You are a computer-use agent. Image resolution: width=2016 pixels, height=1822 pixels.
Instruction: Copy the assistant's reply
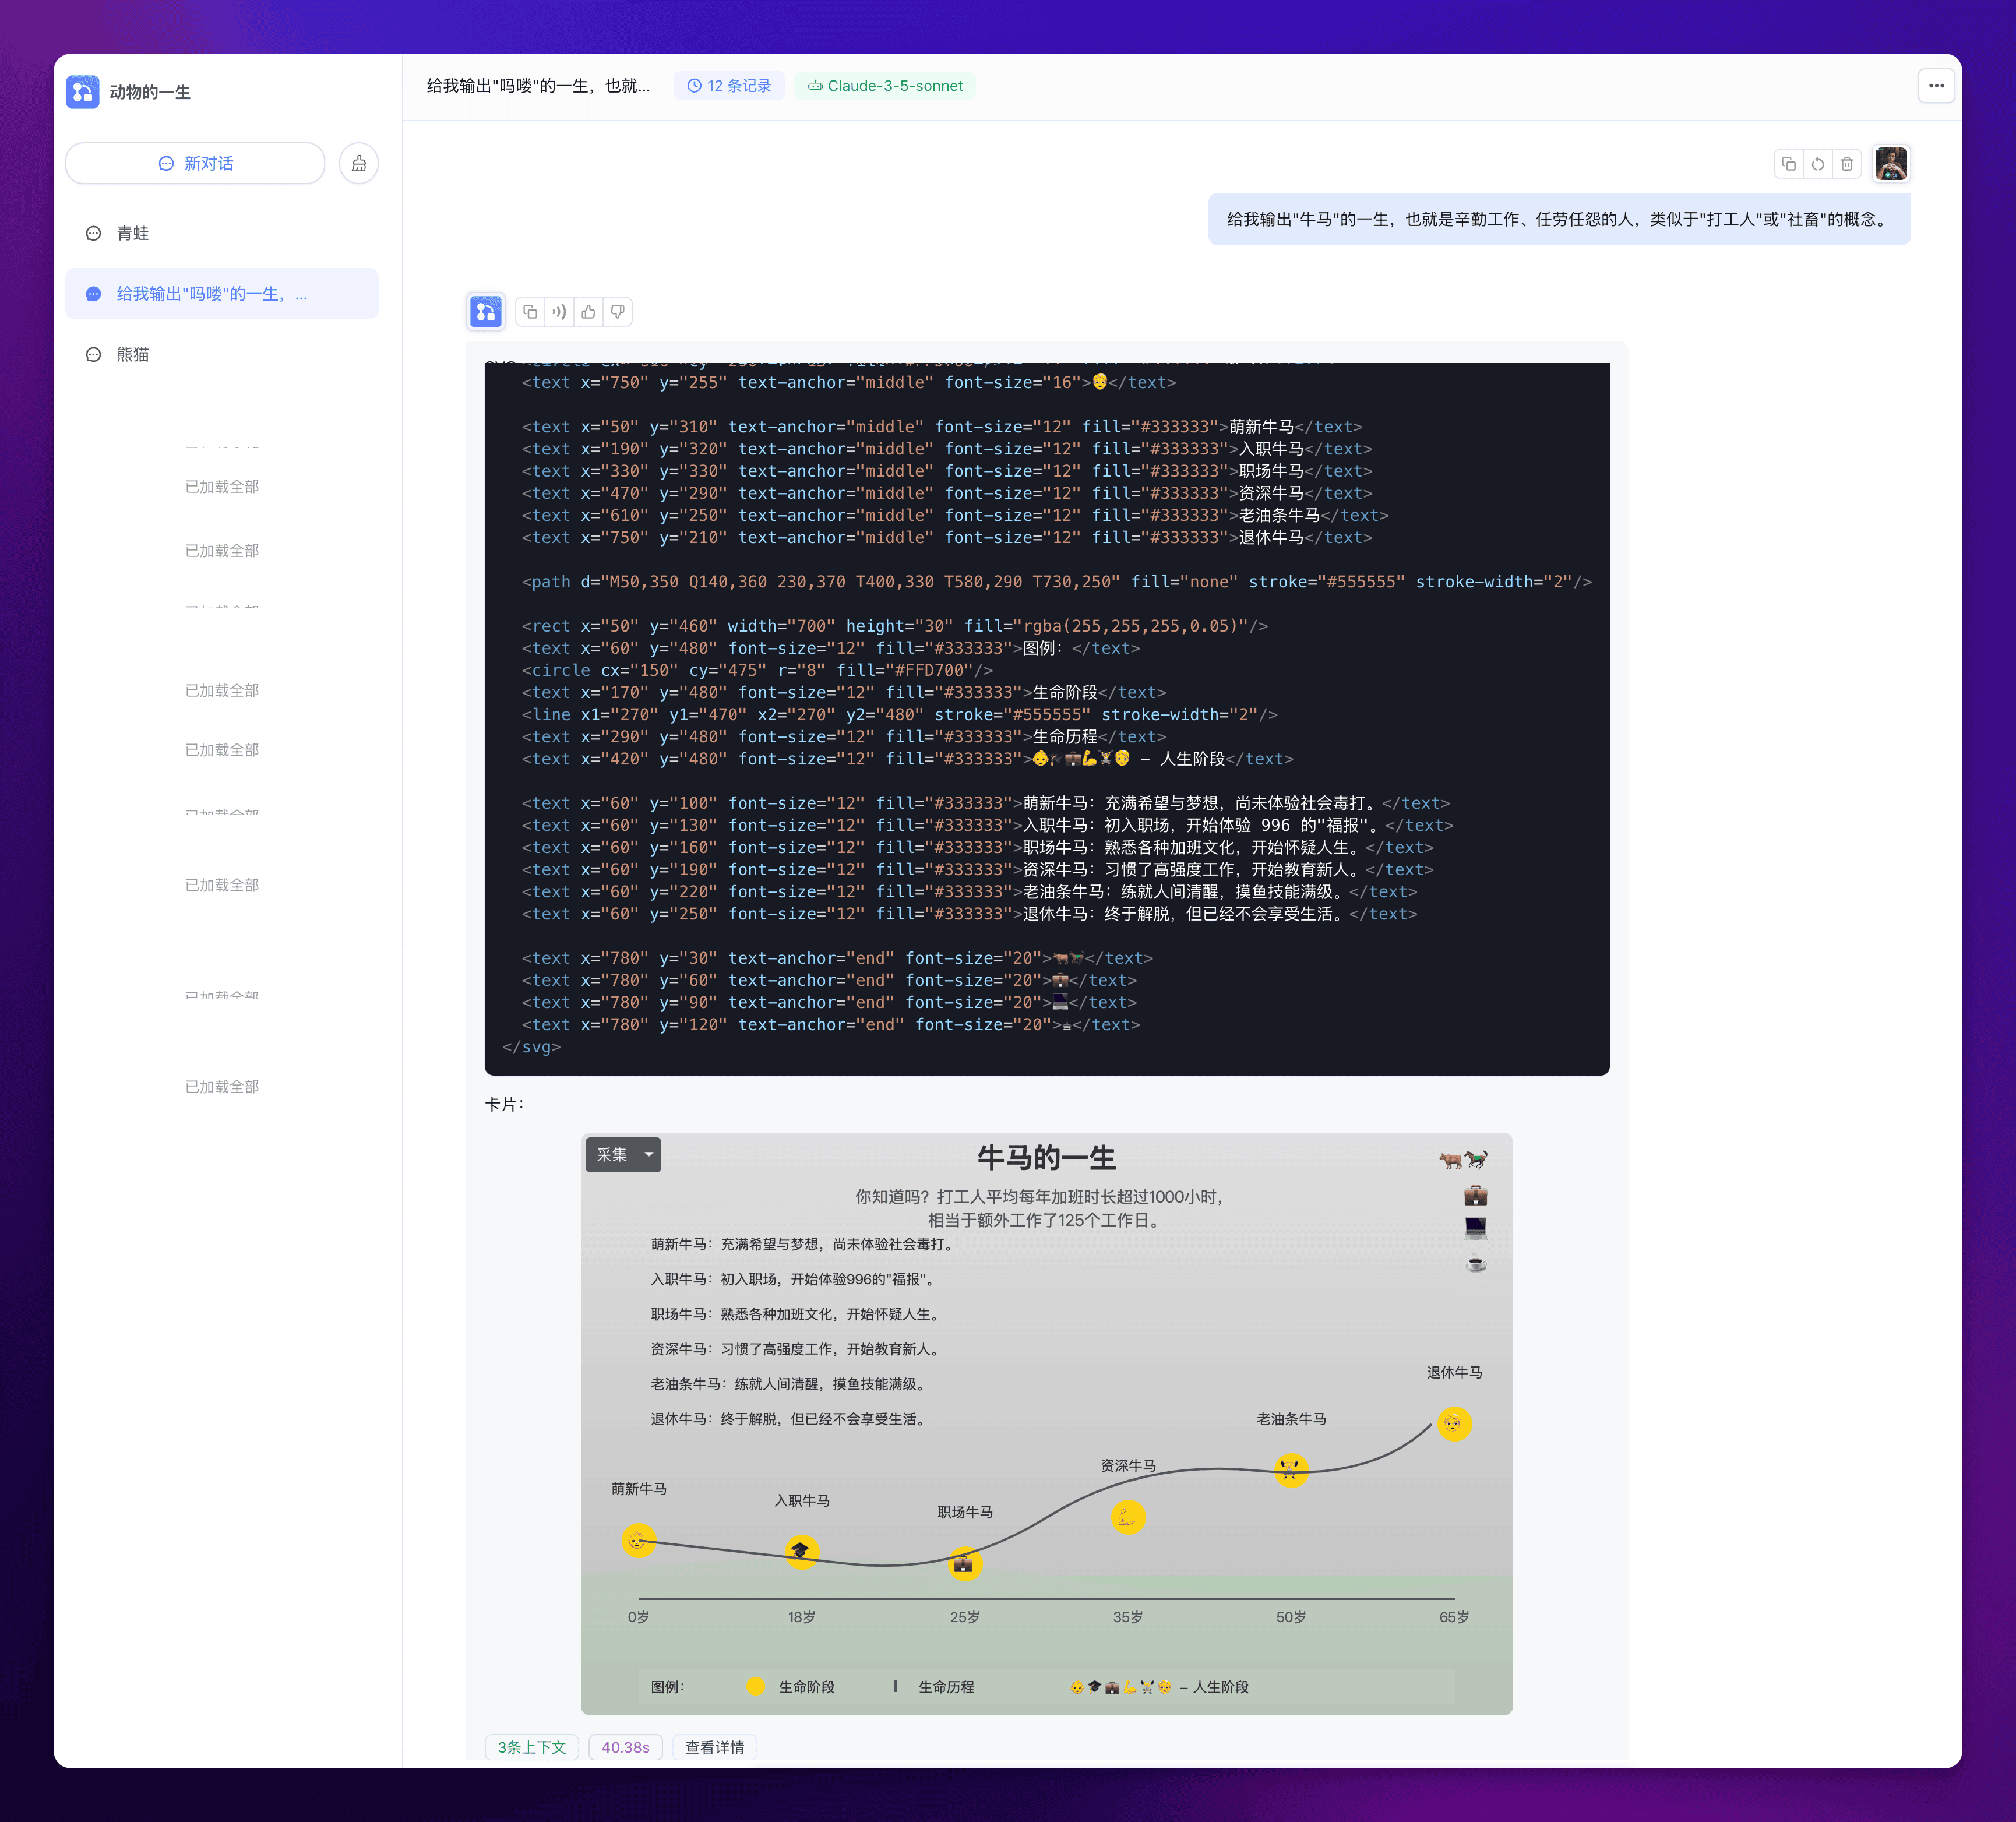(530, 312)
